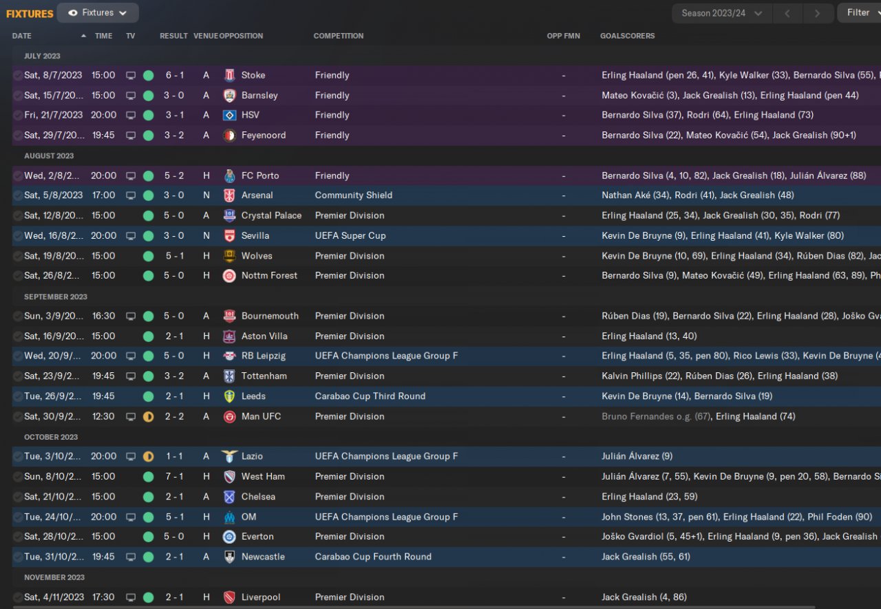Screen dimensions: 881x609
Task: Sort fixtures by the Date column
Action: tap(22, 36)
